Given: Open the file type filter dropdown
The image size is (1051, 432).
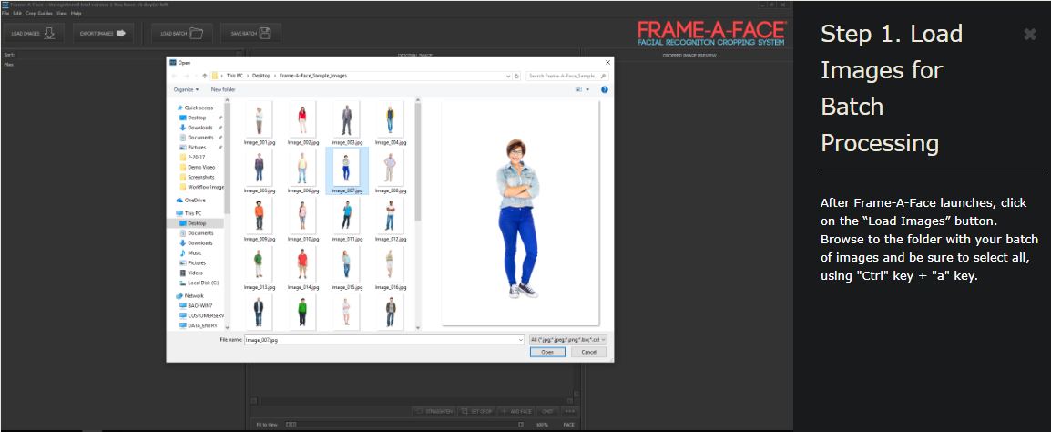Looking at the screenshot, I should tap(567, 340).
